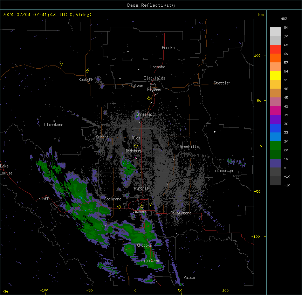Click the Stettler town label
The width and height of the screenshot is (302, 295).
(222, 83)
